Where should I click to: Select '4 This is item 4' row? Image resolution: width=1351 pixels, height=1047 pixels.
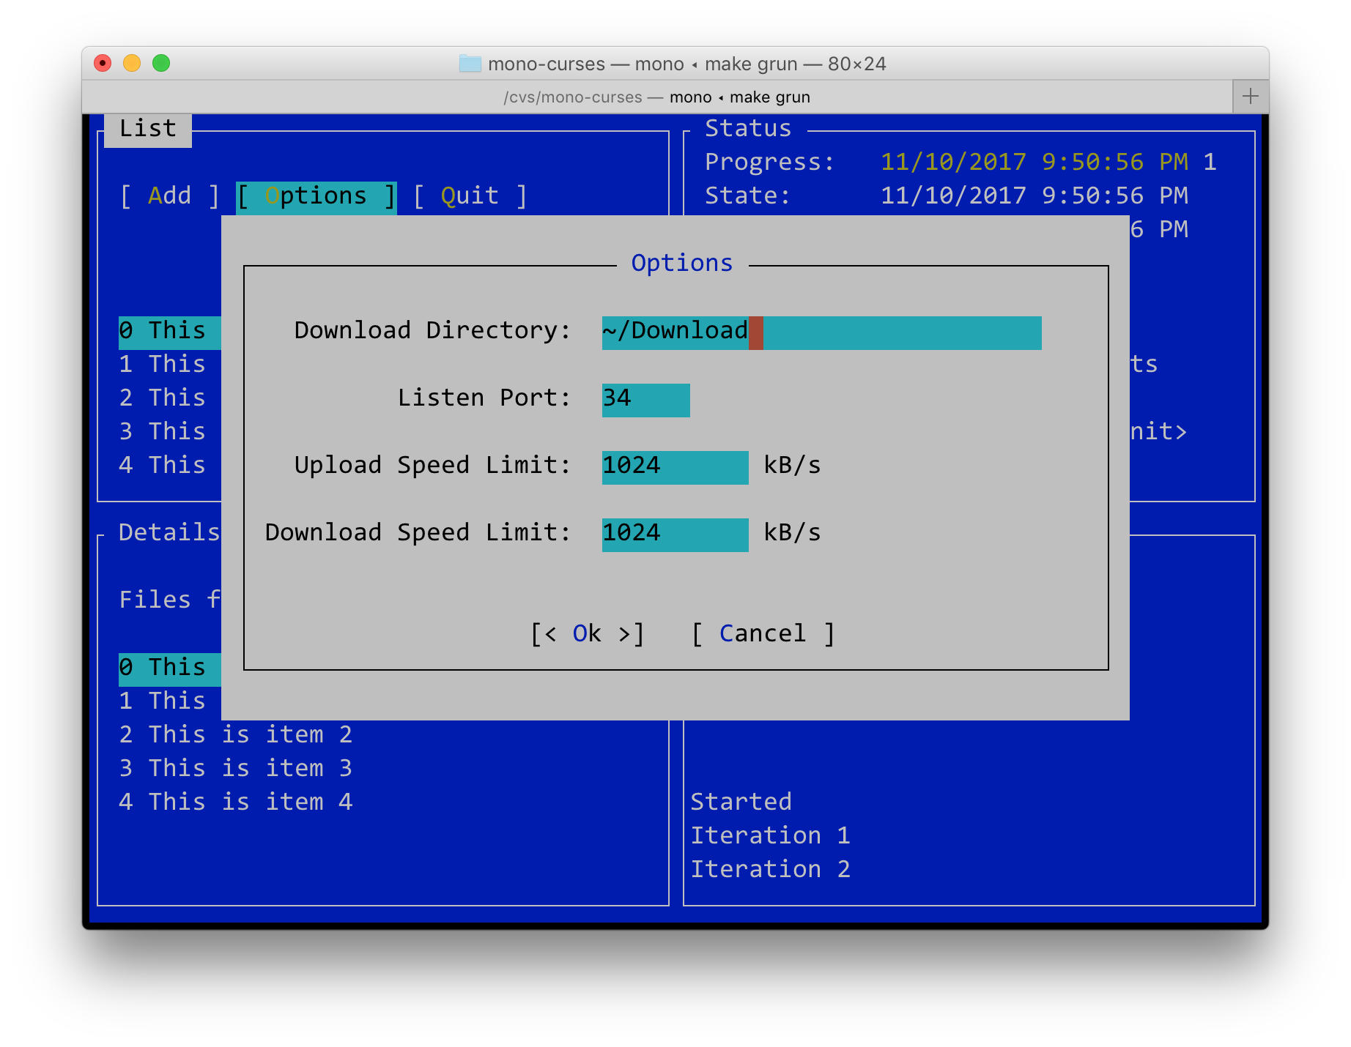pyautogui.click(x=235, y=802)
